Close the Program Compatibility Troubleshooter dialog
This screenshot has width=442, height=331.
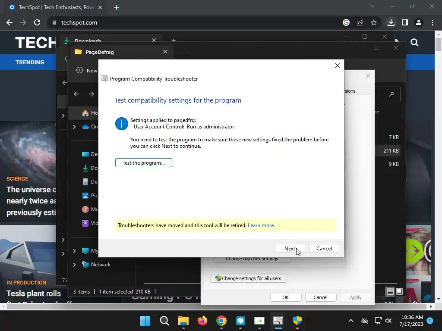click(x=338, y=66)
